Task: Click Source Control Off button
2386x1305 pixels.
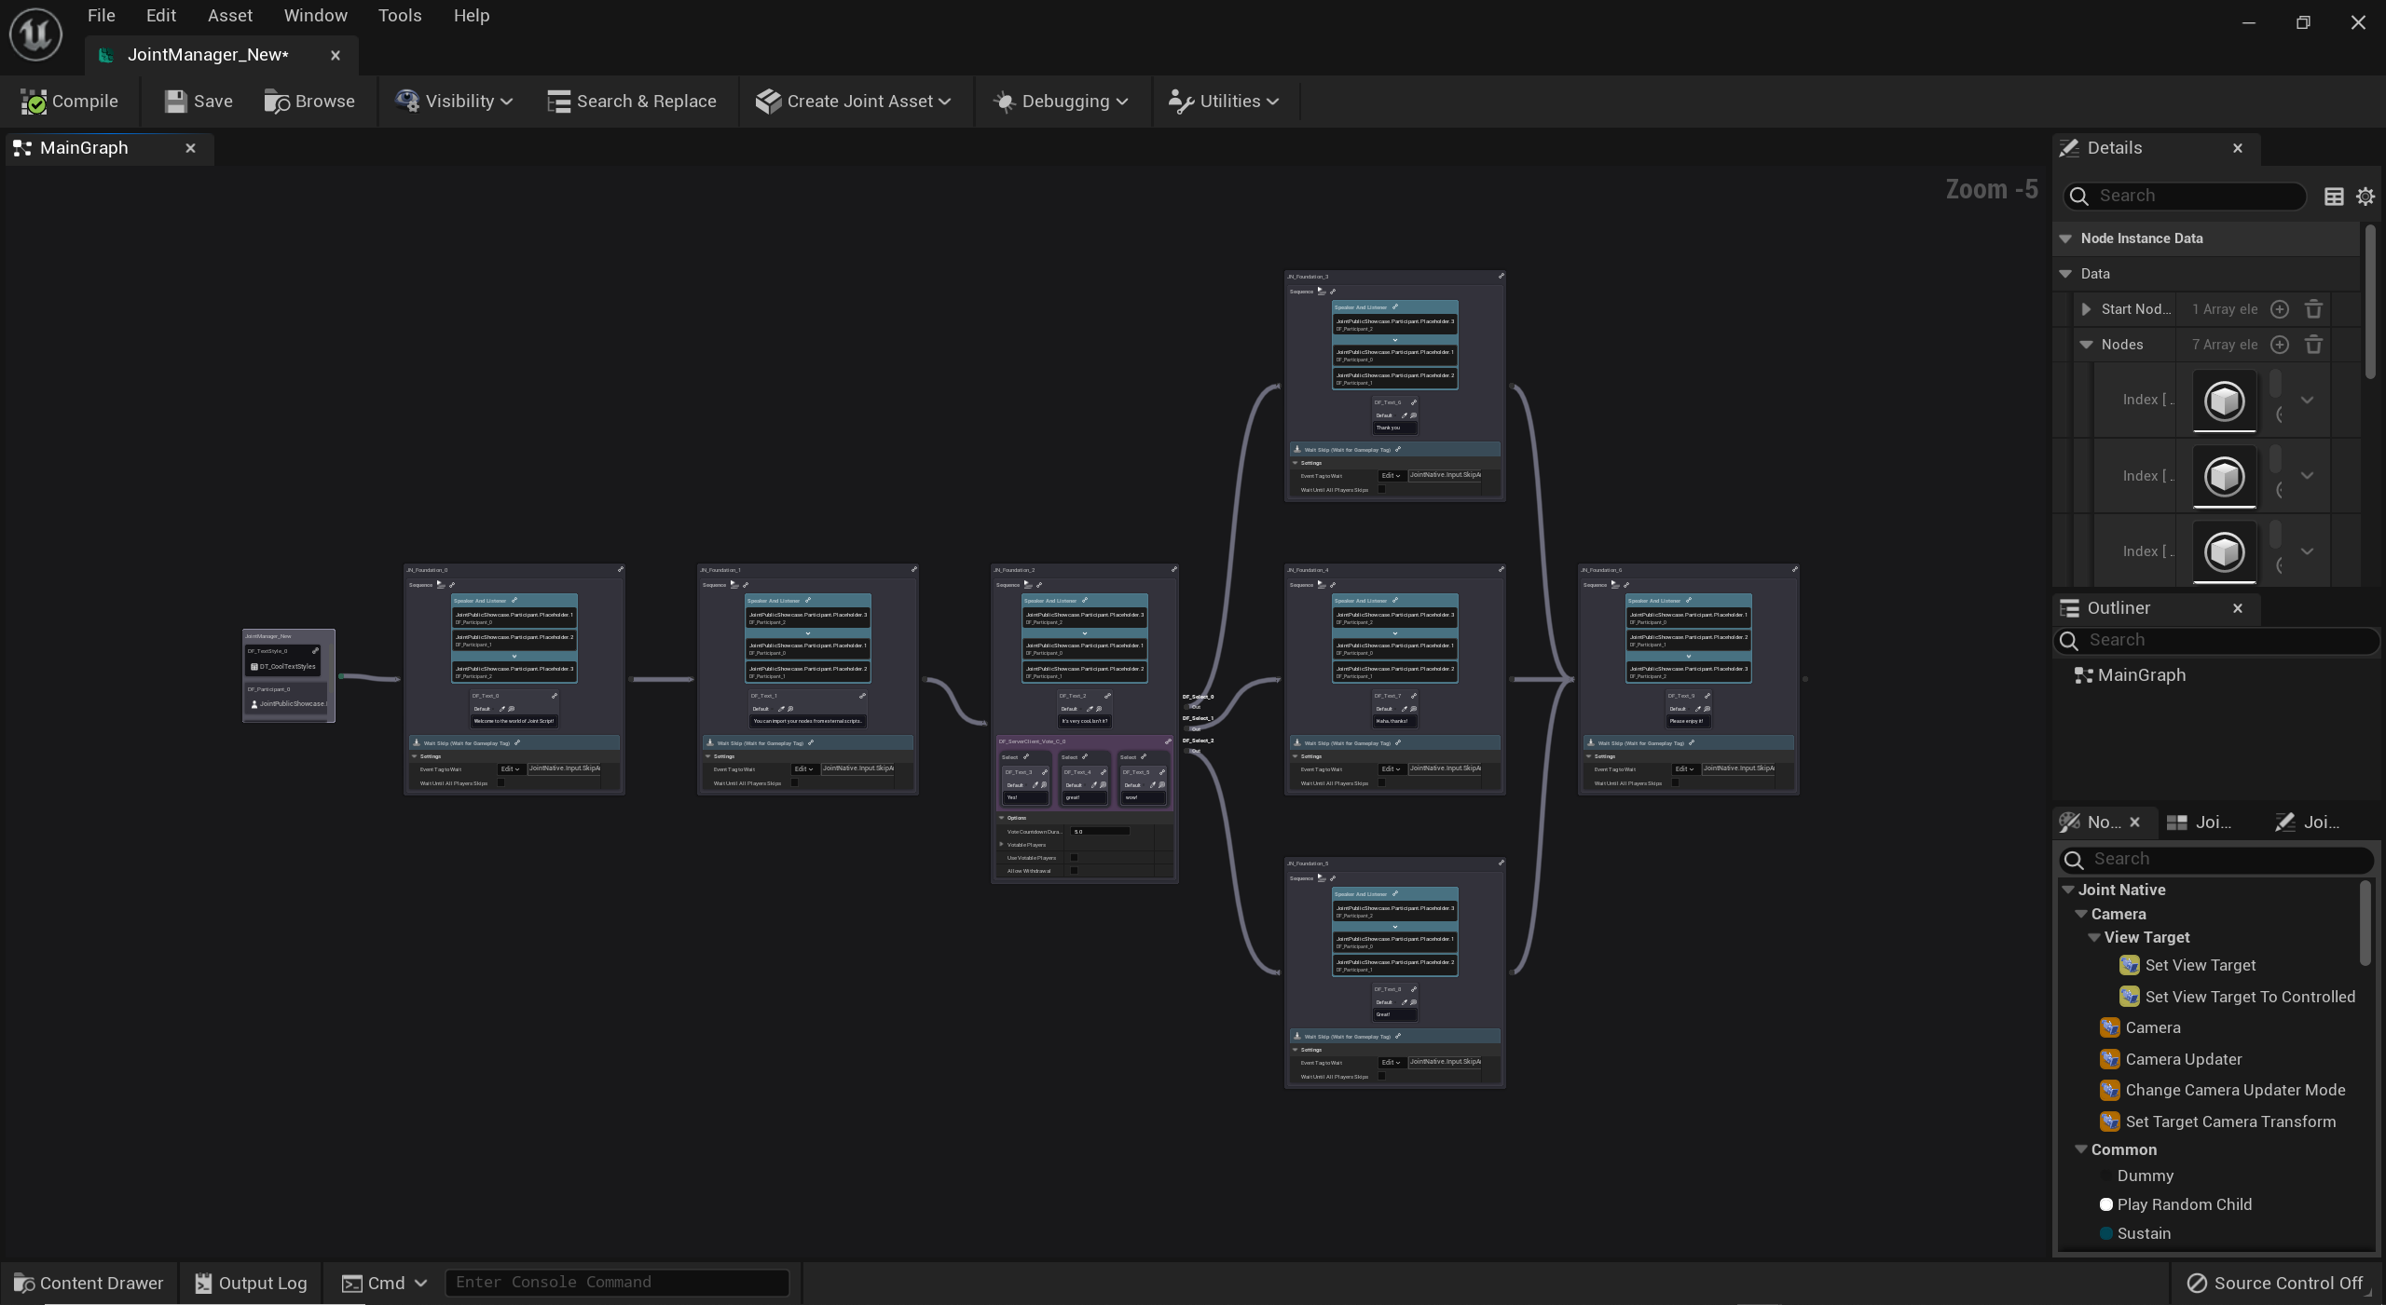Action: [2275, 1284]
